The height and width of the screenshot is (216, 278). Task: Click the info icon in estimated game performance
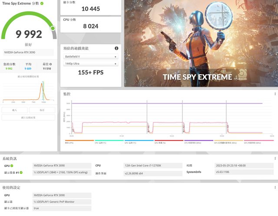(116, 48)
